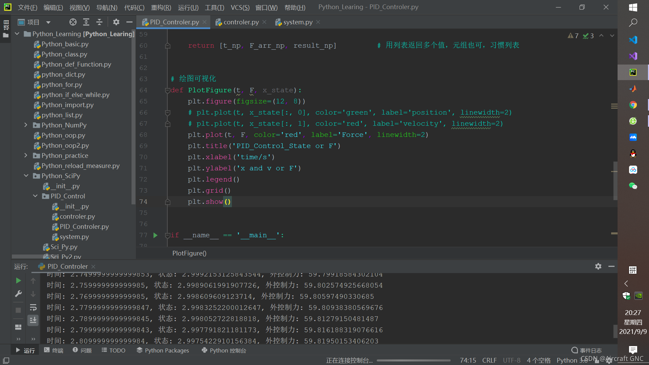The image size is (649, 365).
Task: Open project panel settings gear
Action: coord(116,22)
